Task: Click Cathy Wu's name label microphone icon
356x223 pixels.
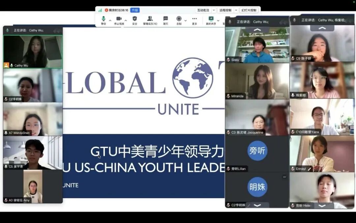Action: (12, 65)
